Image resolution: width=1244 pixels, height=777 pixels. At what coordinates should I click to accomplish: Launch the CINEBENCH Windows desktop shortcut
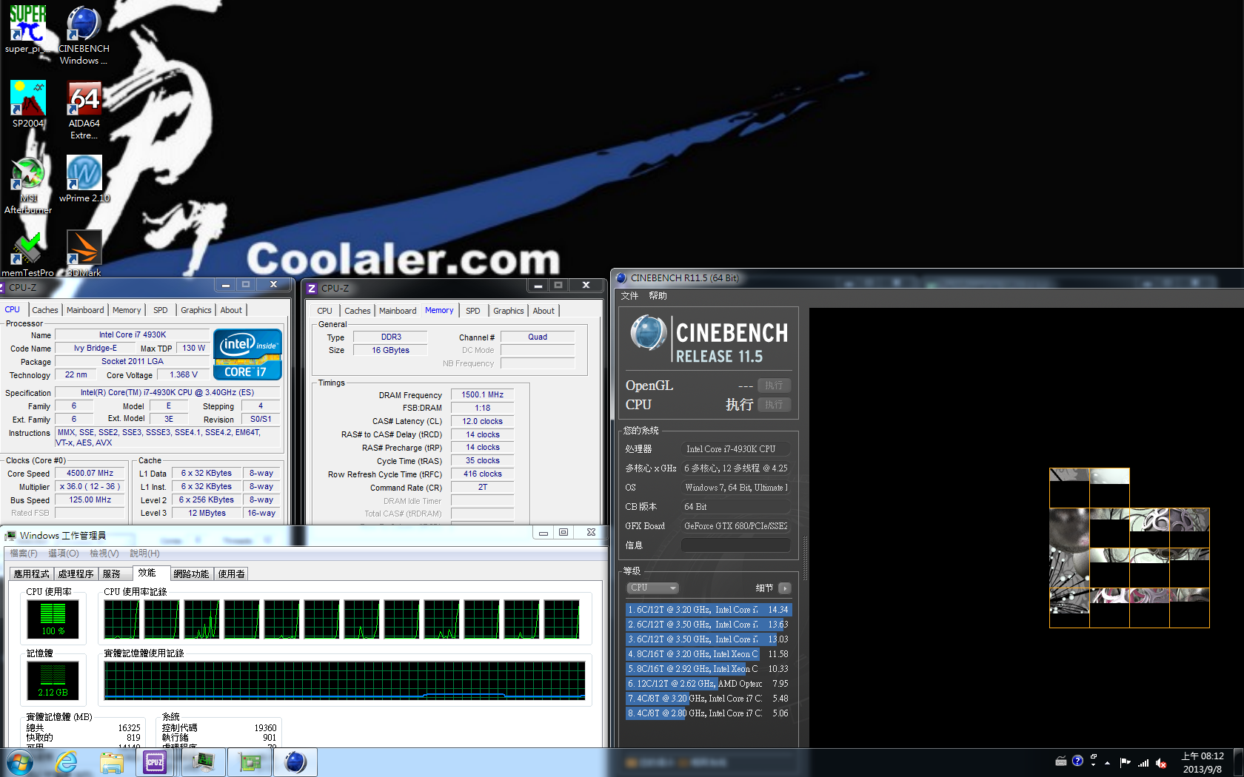pyautogui.click(x=84, y=35)
